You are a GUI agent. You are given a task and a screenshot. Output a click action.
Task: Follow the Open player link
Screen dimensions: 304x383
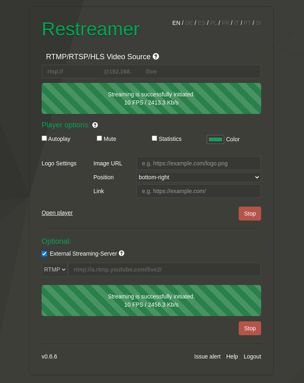point(57,213)
